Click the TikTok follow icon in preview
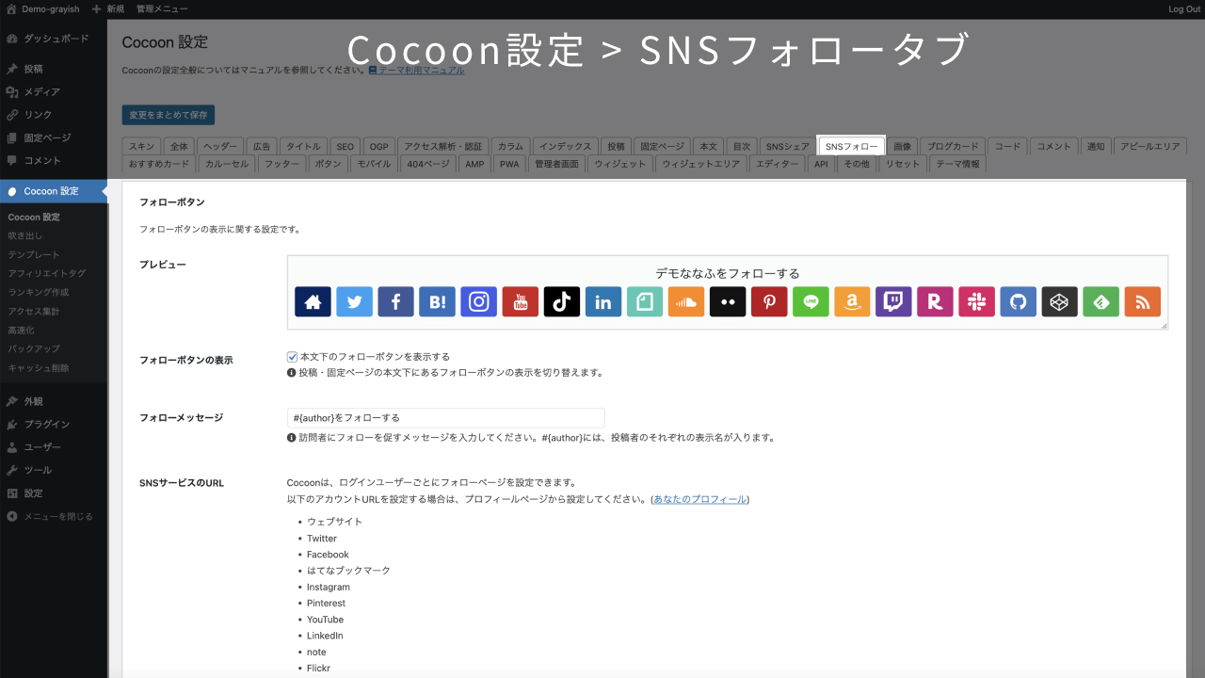 tap(562, 301)
